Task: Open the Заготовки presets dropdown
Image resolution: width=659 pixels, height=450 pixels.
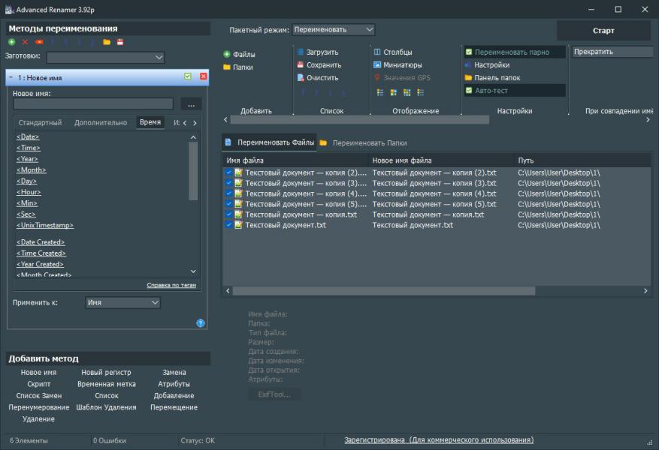Action: point(105,58)
